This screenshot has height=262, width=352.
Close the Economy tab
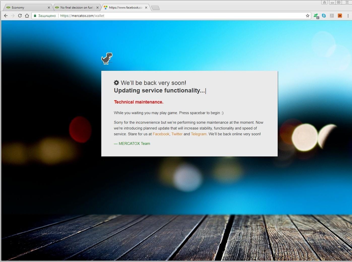pos(49,8)
